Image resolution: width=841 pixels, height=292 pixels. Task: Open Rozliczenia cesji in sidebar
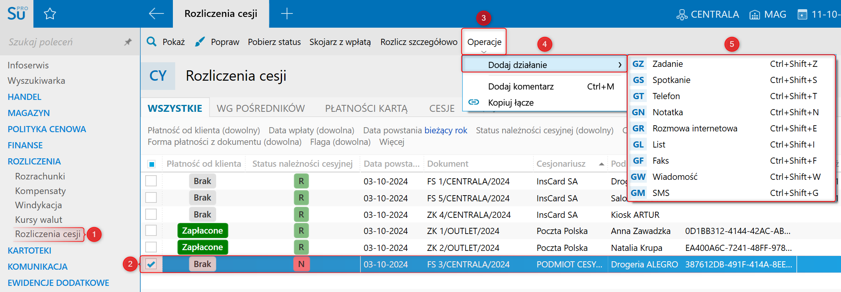(x=48, y=234)
